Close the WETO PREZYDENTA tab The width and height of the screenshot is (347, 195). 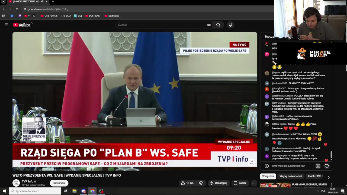pyautogui.click(x=47, y=2)
